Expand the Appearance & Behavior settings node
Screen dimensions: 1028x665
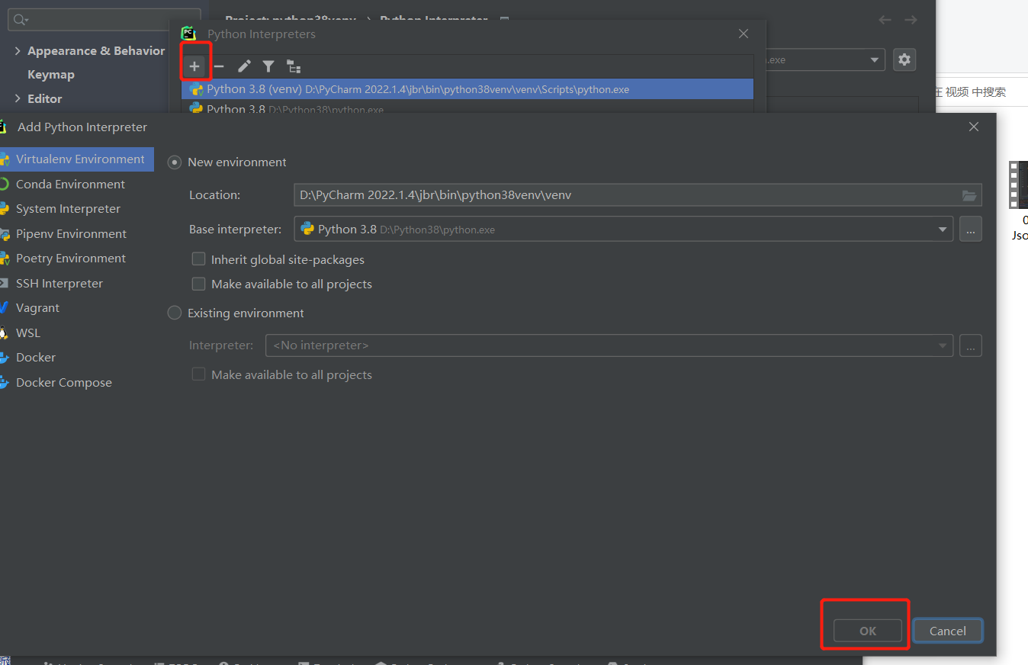pyautogui.click(x=18, y=51)
